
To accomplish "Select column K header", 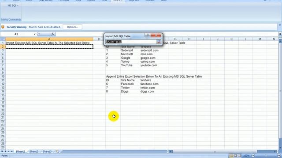I will pyautogui.click(x=231, y=39).
